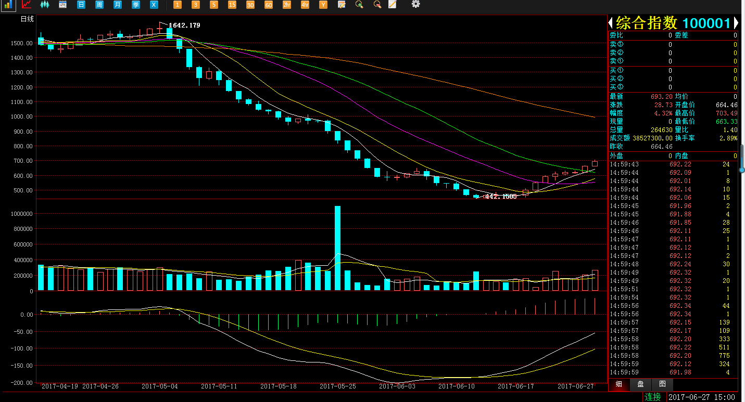Open the bar chart icon in toolbar
The height and width of the screenshot is (402, 745).
8,5
